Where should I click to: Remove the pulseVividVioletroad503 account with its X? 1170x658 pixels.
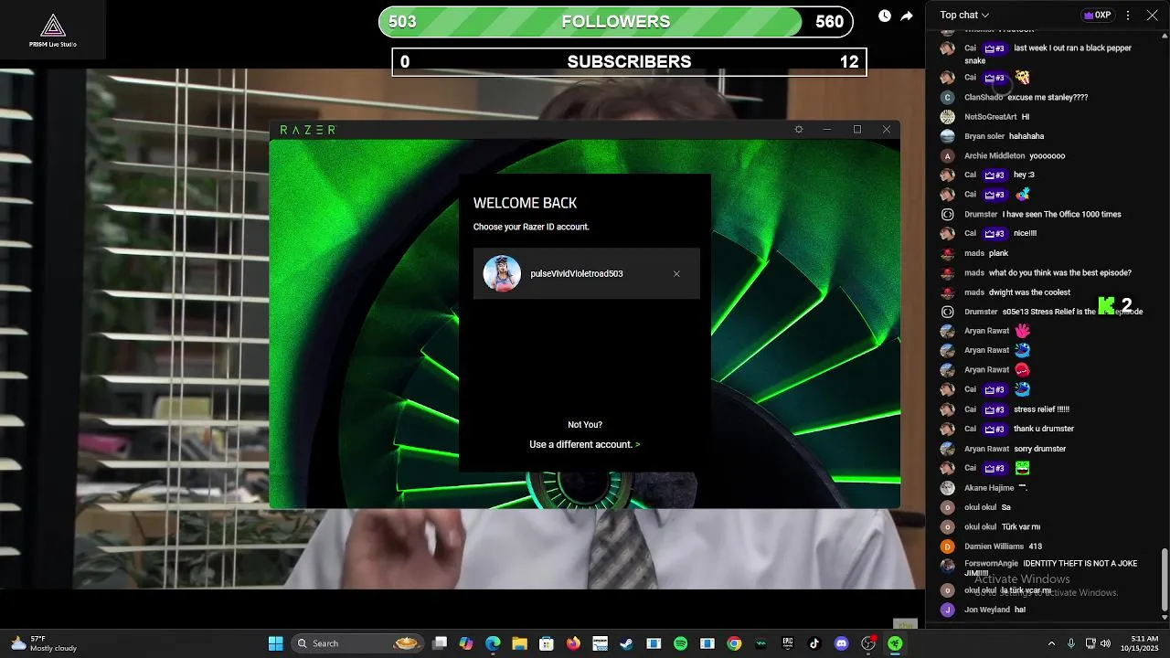point(676,274)
